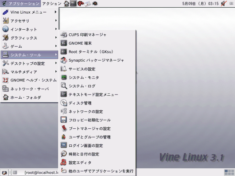Click the グラフィックス palette icon

(x=6, y=37)
